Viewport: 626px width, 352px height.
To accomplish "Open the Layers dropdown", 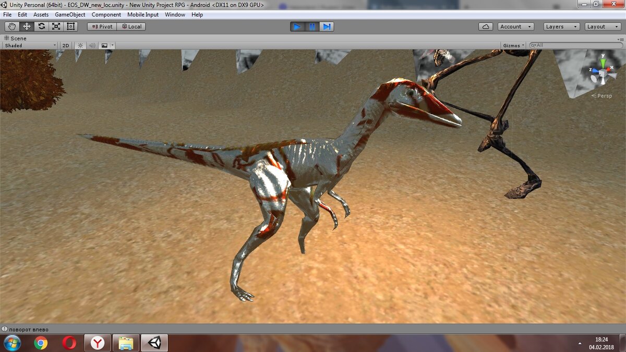I will (x=561, y=27).
